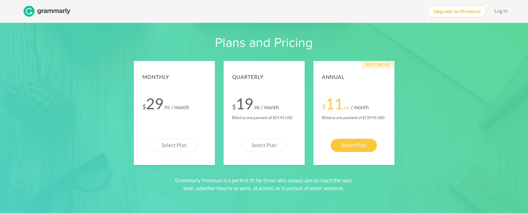Click the MONTHLY plan heading
This screenshot has height=213, width=528.
tap(156, 77)
